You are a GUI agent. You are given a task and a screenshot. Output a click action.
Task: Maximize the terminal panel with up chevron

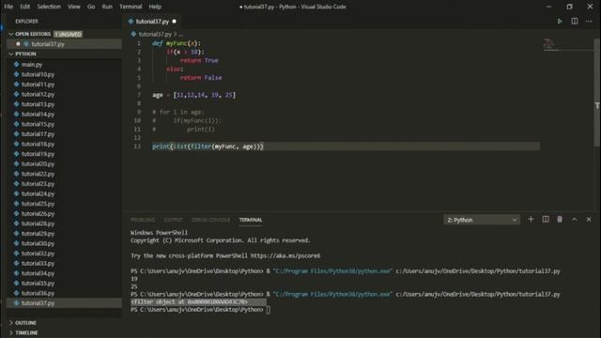574,219
